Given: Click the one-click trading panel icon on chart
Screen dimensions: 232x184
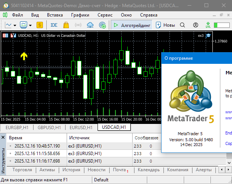Looking at the screenshot, I should [13, 35].
